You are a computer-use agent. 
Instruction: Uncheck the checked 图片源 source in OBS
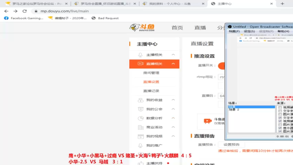280,132
